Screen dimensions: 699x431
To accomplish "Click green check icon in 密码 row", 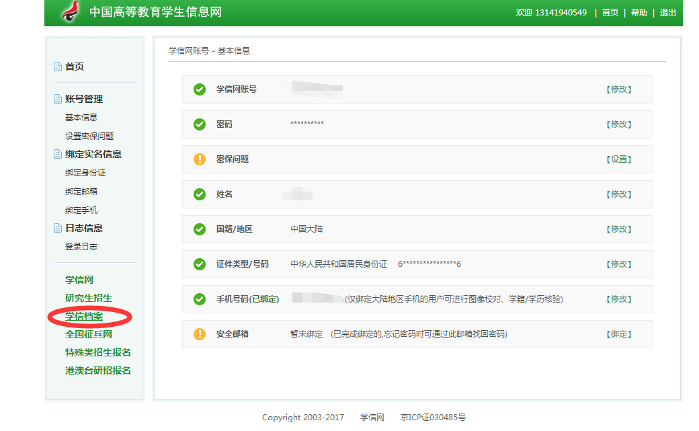I will point(200,124).
